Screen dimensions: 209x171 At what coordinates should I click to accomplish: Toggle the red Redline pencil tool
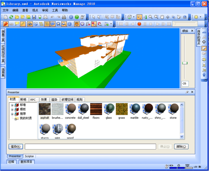click(6, 24)
